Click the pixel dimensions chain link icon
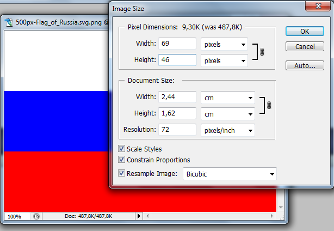The width and height of the screenshot is (334, 231). [x=262, y=52]
